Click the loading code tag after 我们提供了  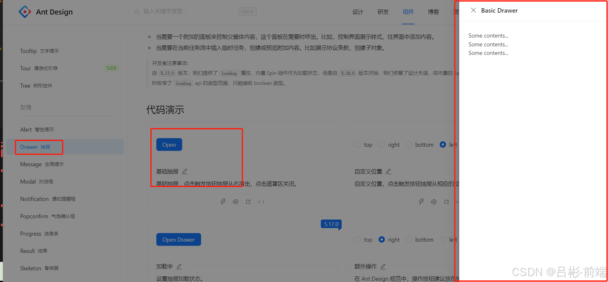point(229,73)
